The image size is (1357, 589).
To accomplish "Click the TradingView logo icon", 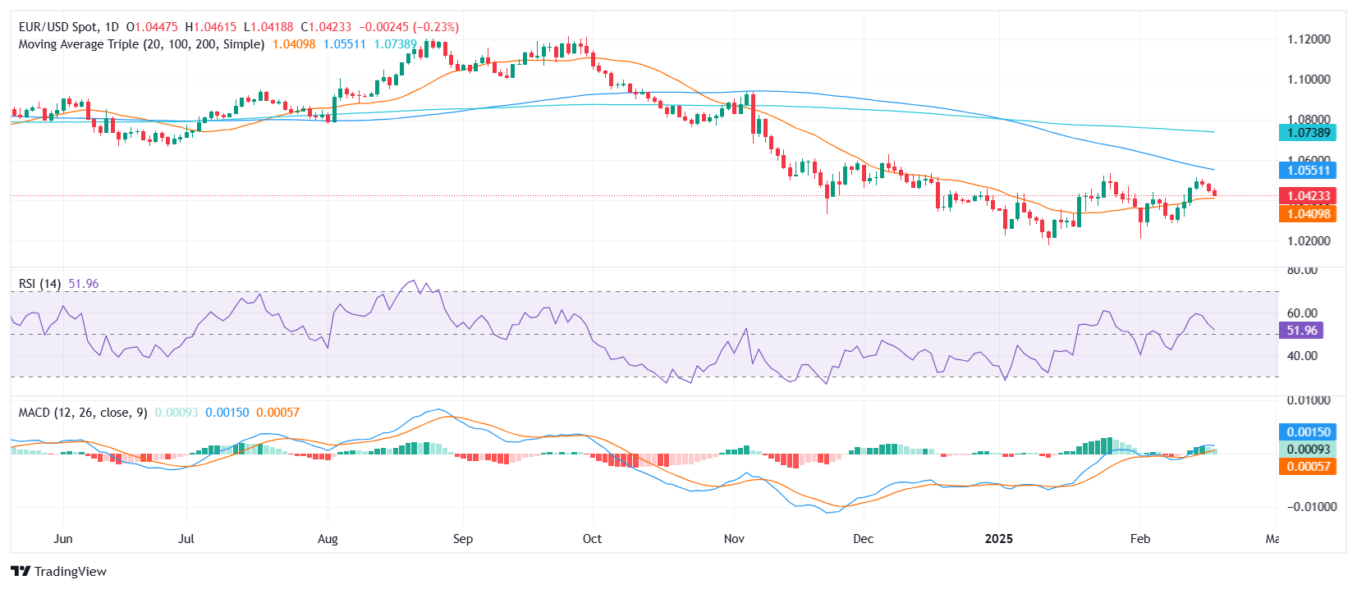I will pyautogui.click(x=21, y=572).
